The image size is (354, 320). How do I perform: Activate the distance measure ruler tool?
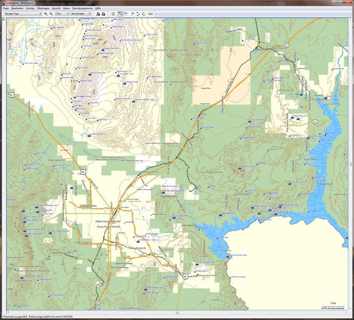pos(151,14)
